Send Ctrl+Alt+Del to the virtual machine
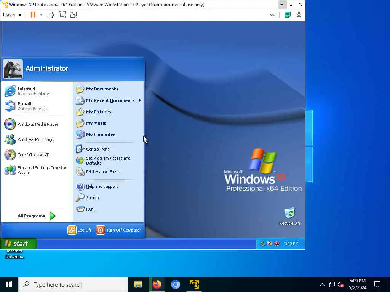 51,15
